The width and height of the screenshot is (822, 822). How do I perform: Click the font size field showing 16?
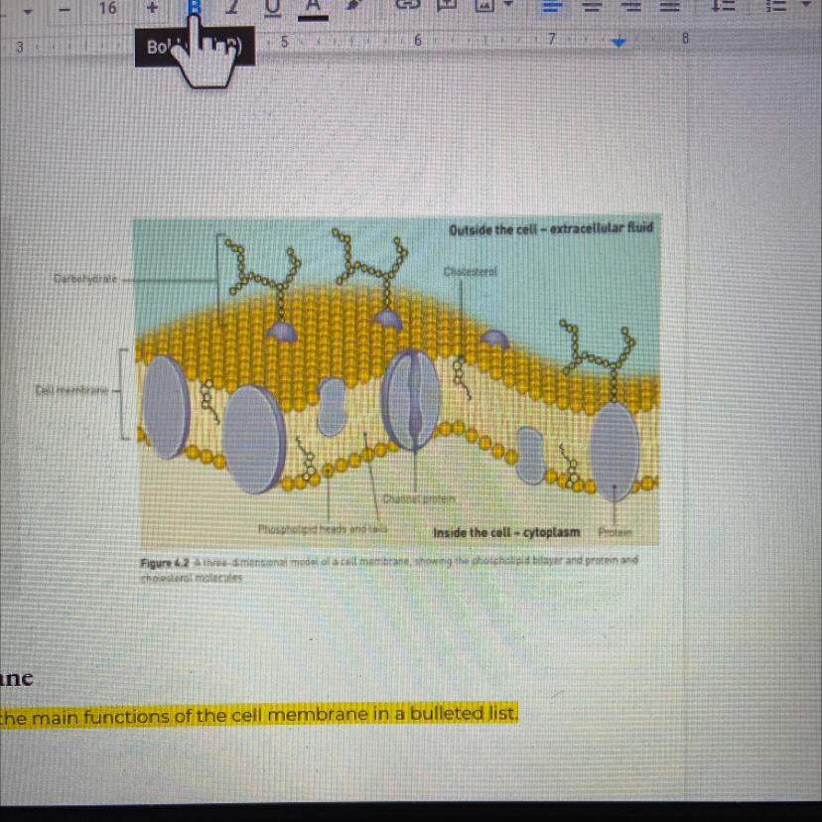107,8
